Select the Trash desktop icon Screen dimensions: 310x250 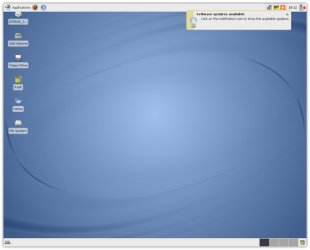[18, 83]
